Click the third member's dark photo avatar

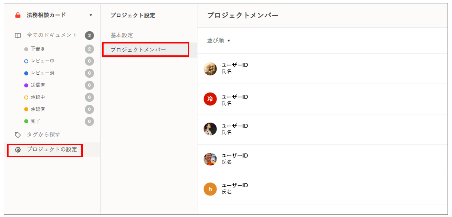210,129
